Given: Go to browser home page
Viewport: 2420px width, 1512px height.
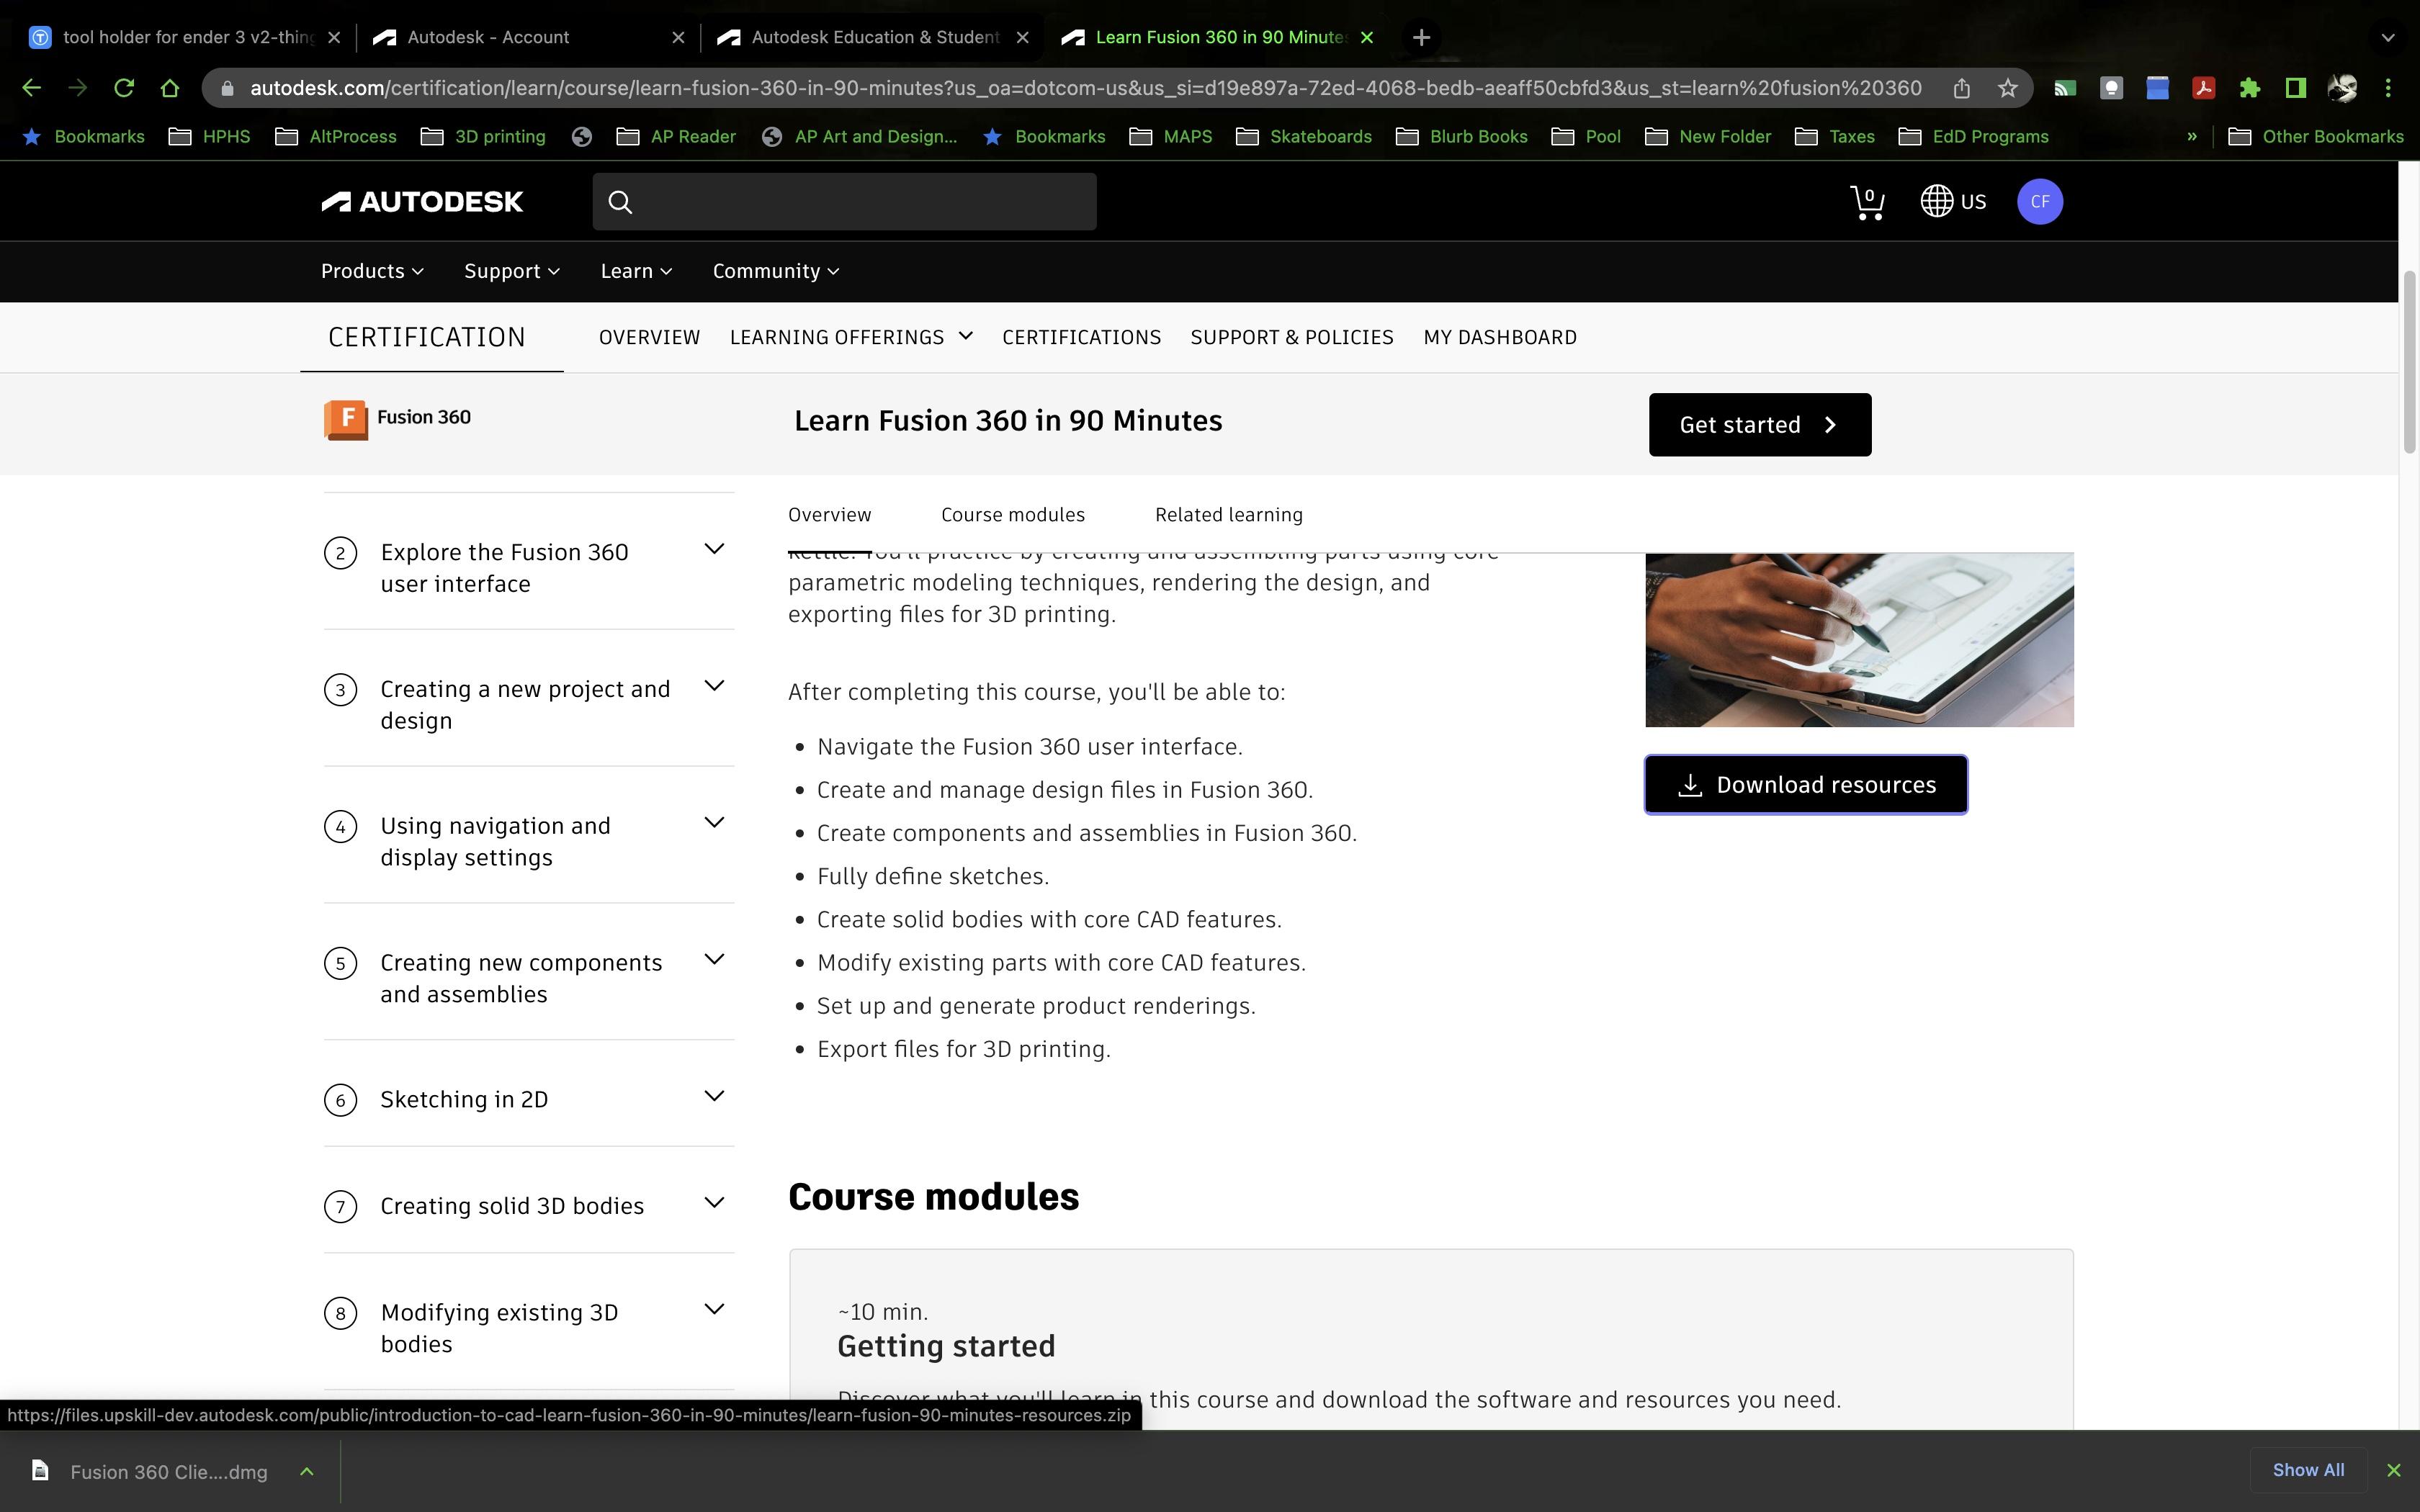Looking at the screenshot, I should click(x=169, y=88).
